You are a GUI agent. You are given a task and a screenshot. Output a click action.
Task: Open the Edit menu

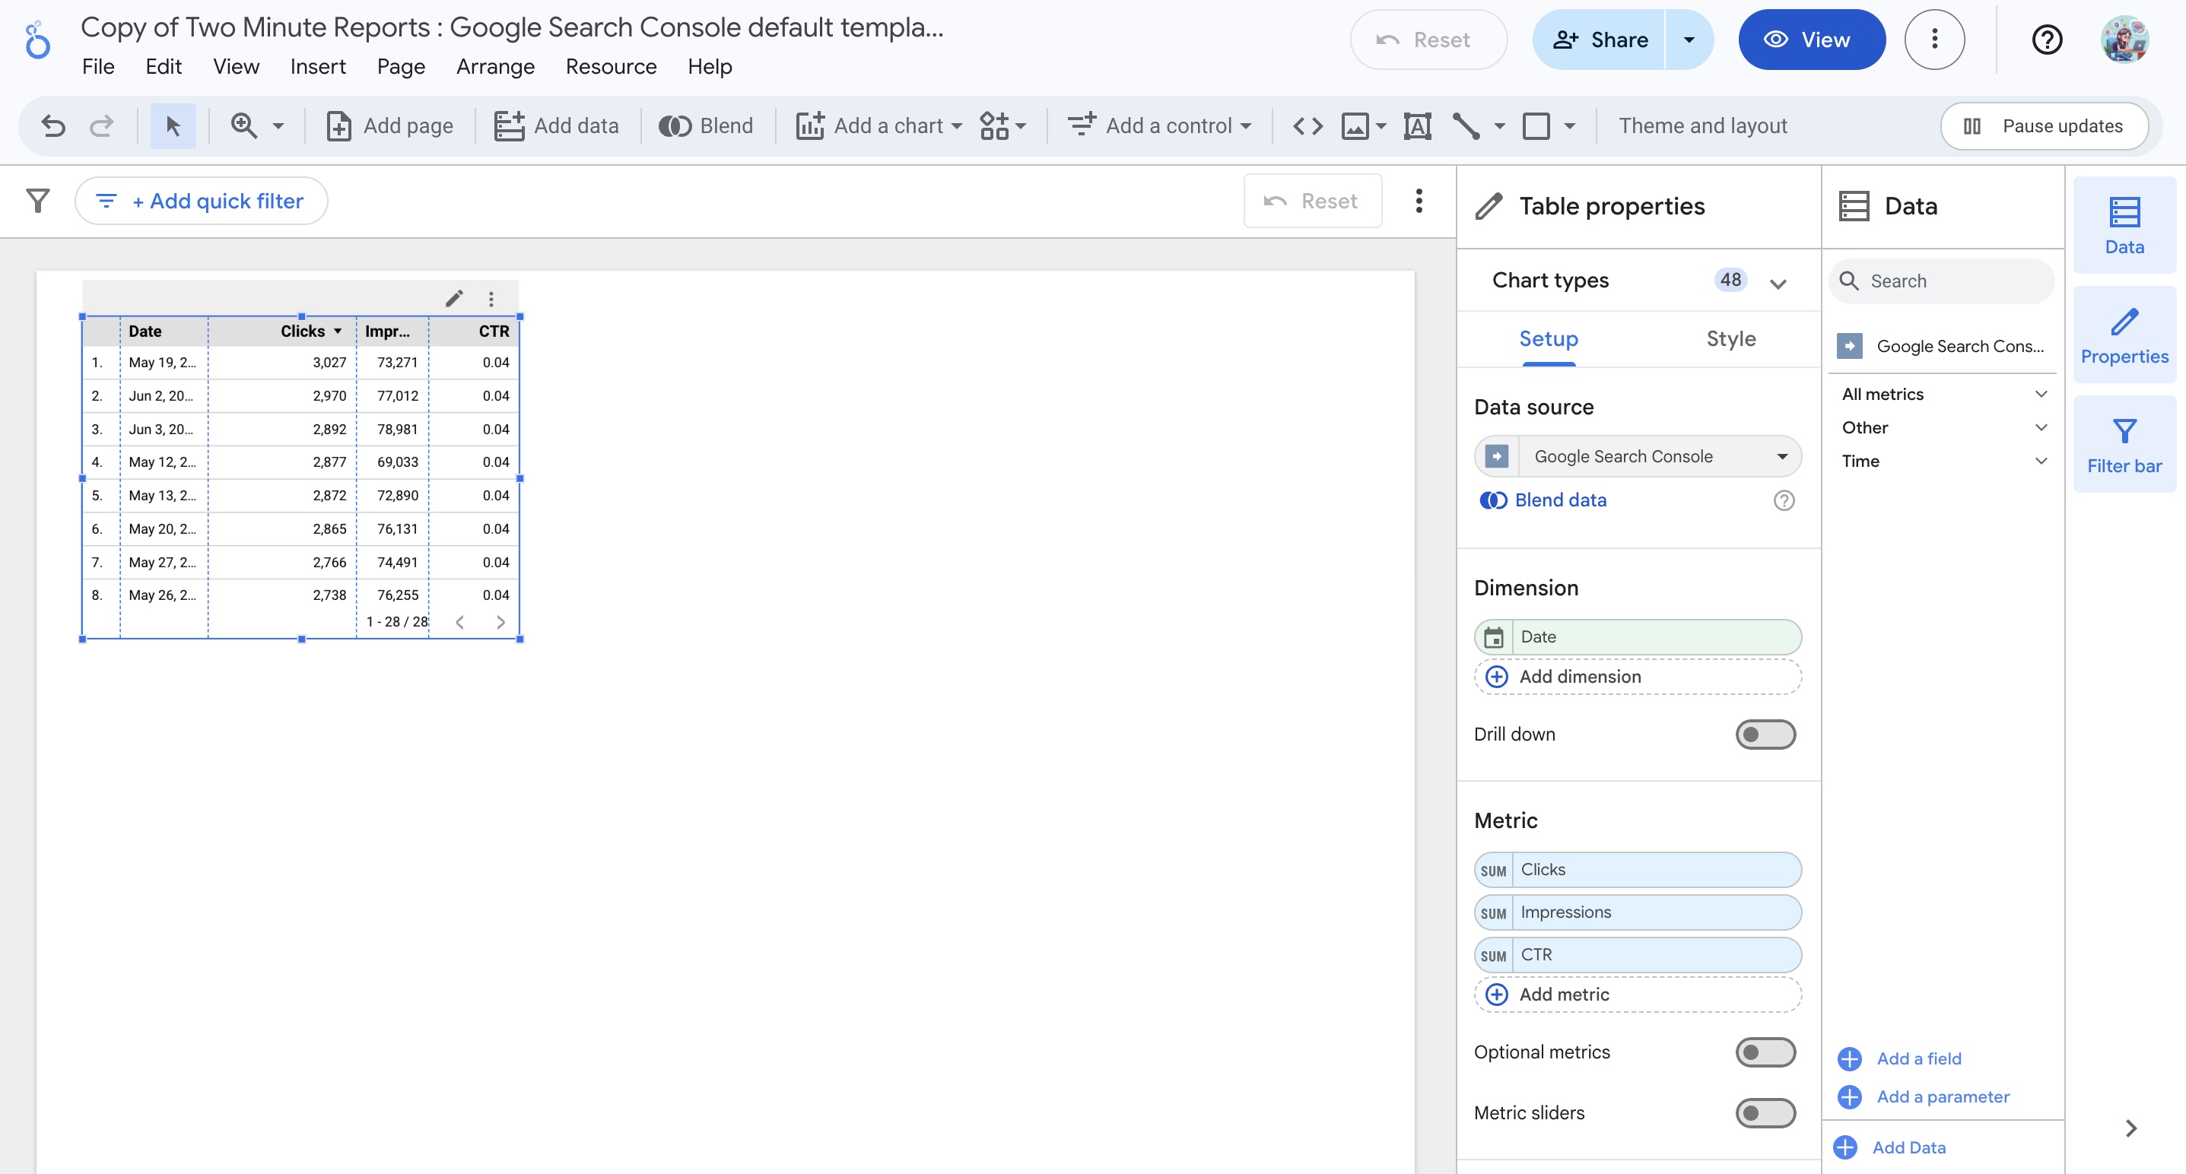163,66
